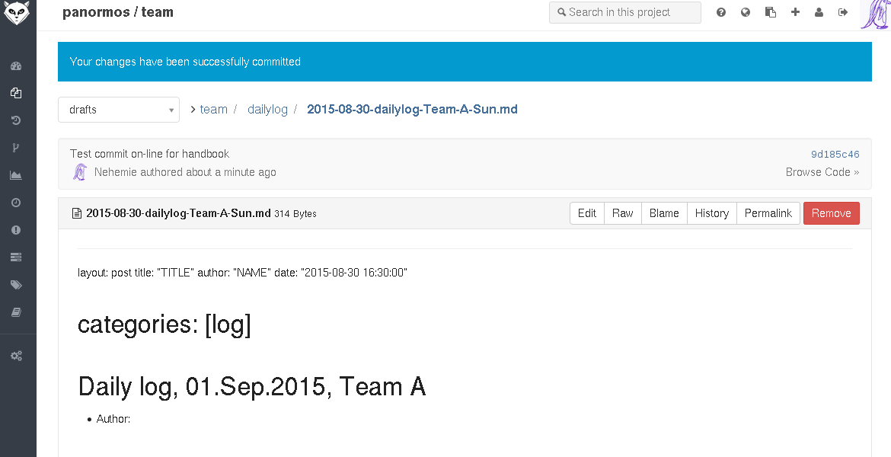Expand the drafts branch dropdown
Viewport: 891px width, 457px height.
(119, 110)
